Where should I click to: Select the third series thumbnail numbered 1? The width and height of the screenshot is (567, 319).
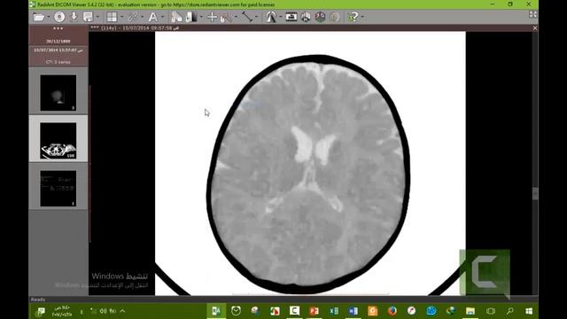pyautogui.click(x=58, y=189)
